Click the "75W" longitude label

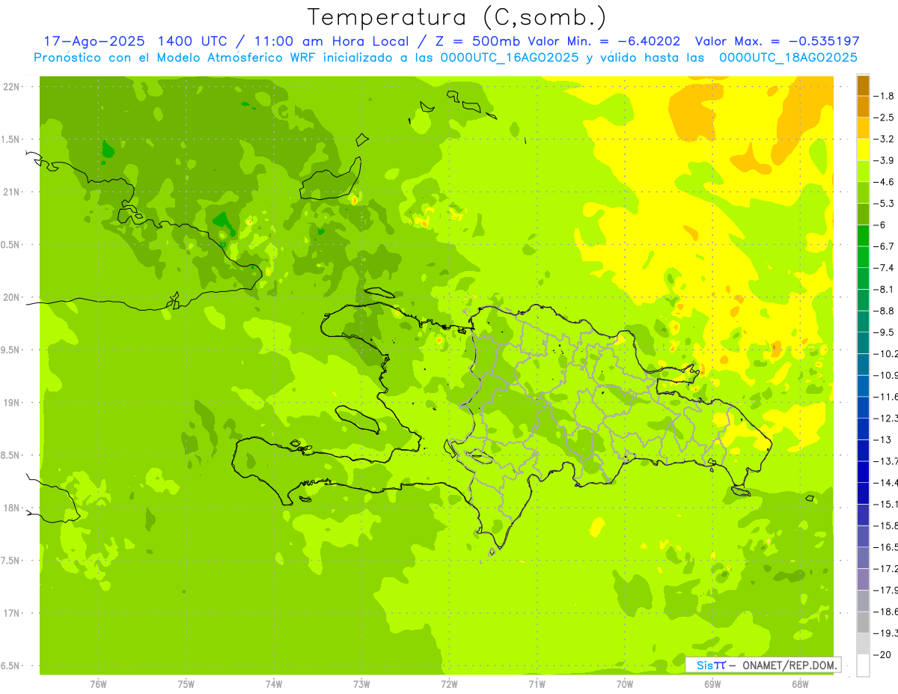[x=186, y=684]
